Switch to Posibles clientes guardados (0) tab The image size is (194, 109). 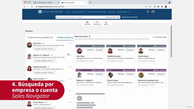[x=40, y=38]
